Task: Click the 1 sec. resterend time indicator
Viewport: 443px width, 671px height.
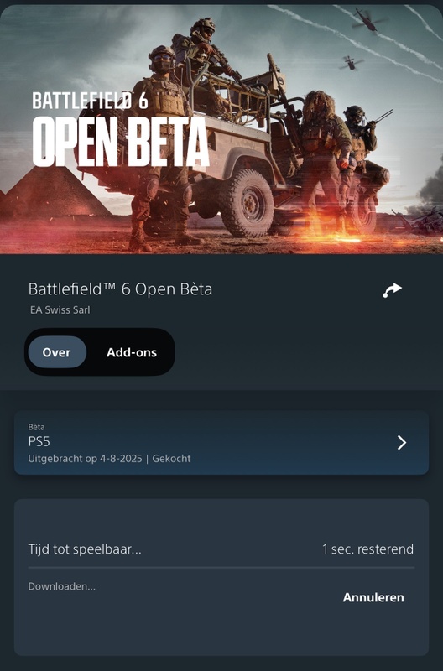Action: [x=367, y=549]
